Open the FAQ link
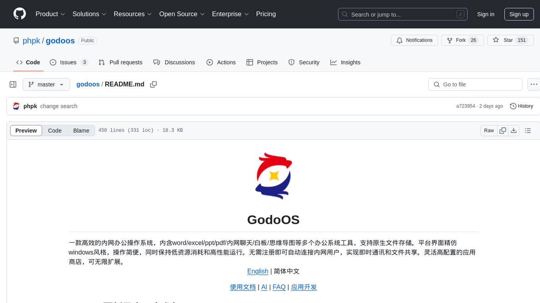Image resolution: width=540 pixels, height=303 pixels. pyautogui.click(x=279, y=287)
